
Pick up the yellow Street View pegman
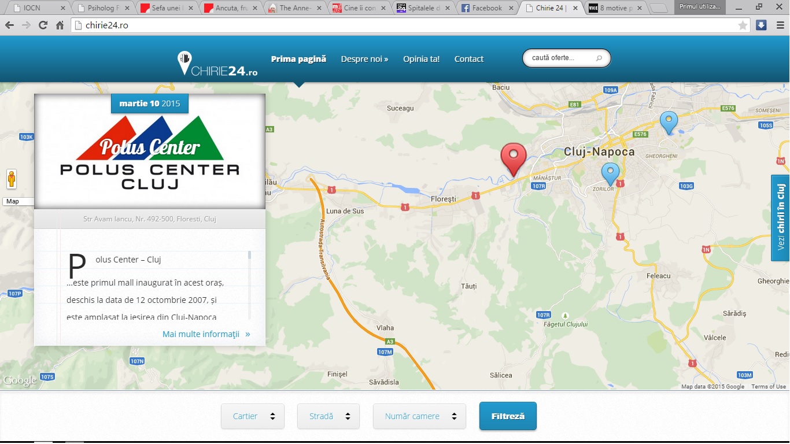click(x=12, y=179)
